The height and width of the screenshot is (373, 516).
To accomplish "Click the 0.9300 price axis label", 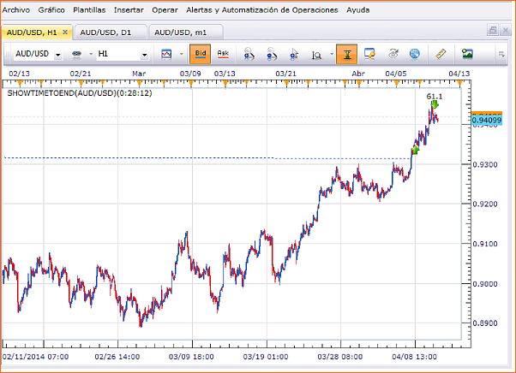I will pyautogui.click(x=485, y=164).
